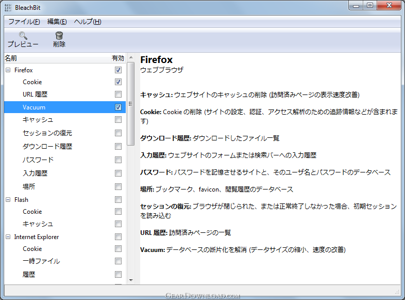Uncheck the Firefox group checkbox
Viewport: 405px width, 300px height.
pyautogui.click(x=118, y=70)
